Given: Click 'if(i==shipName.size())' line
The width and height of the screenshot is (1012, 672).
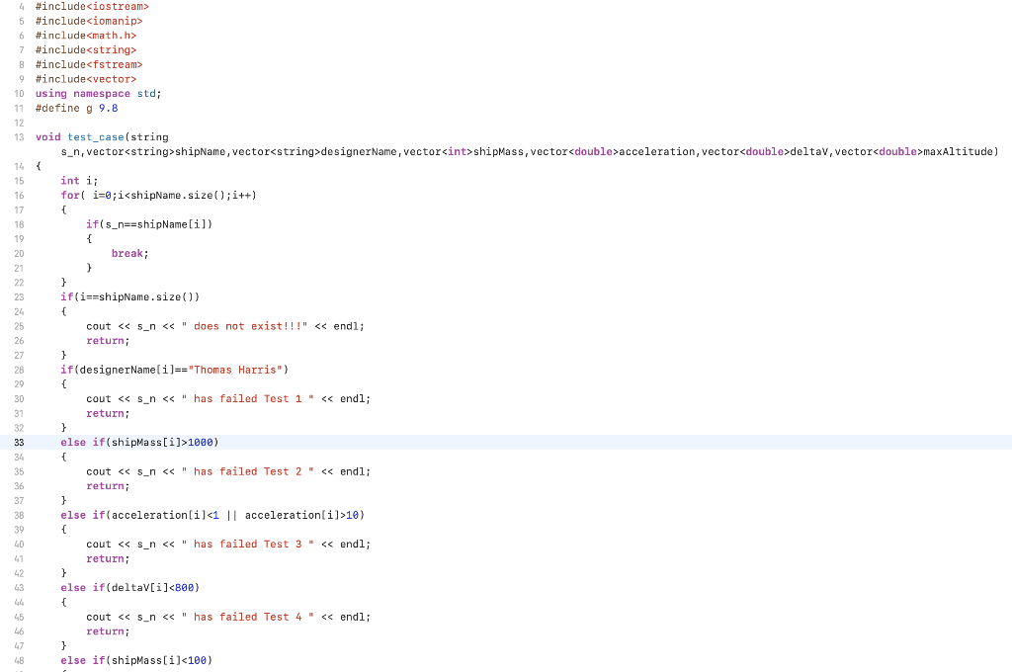Looking at the screenshot, I should (x=130, y=296).
